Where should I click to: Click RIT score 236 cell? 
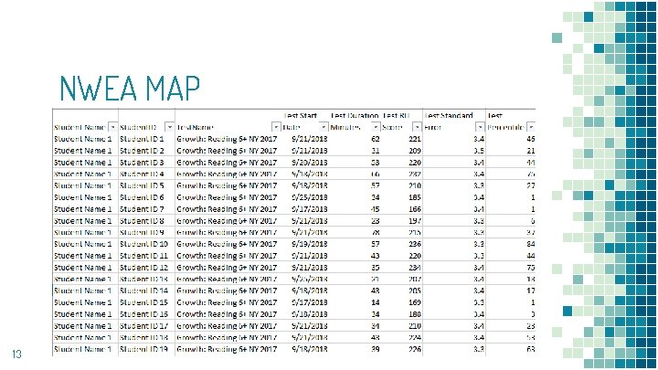tap(415, 244)
